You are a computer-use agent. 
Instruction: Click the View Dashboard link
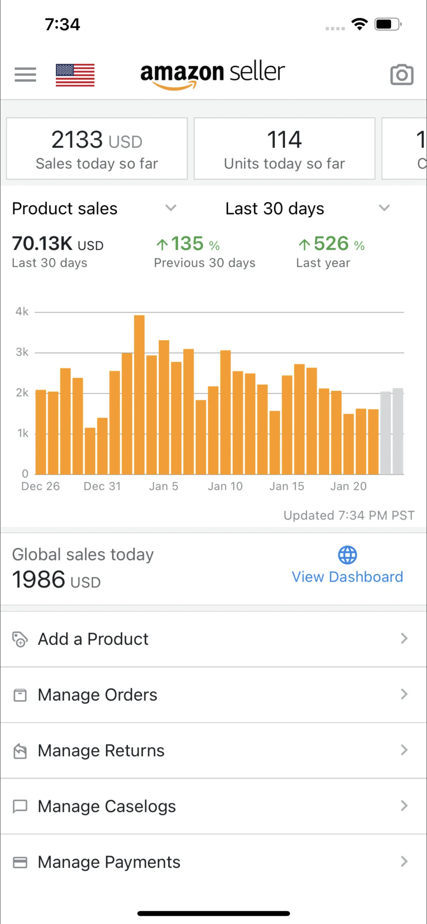click(347, 577)
